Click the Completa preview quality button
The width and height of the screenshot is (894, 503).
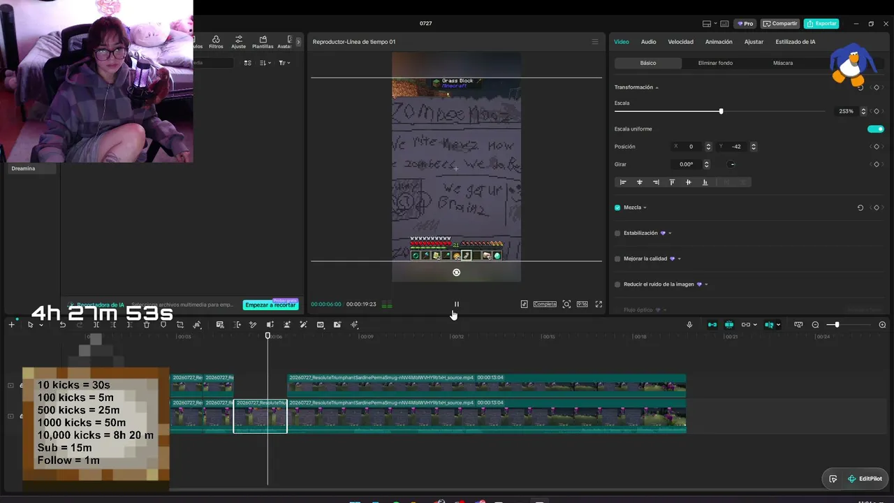pyautogui.click(x=545, y=305)
